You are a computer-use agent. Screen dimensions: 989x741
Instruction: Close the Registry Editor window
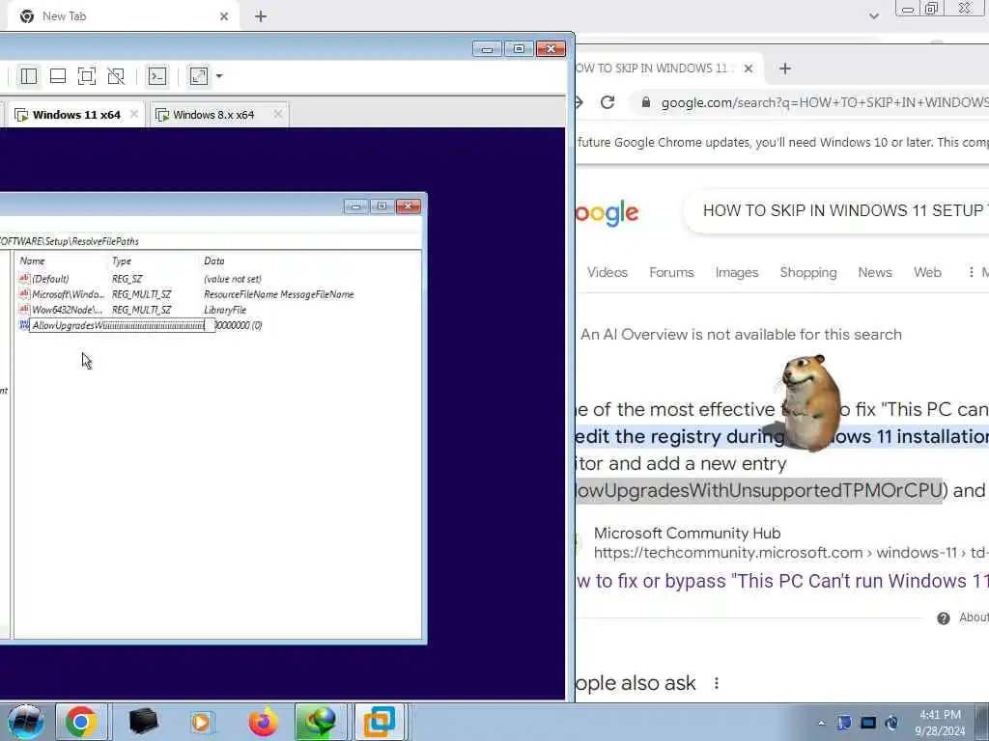[x=409, y=206]
